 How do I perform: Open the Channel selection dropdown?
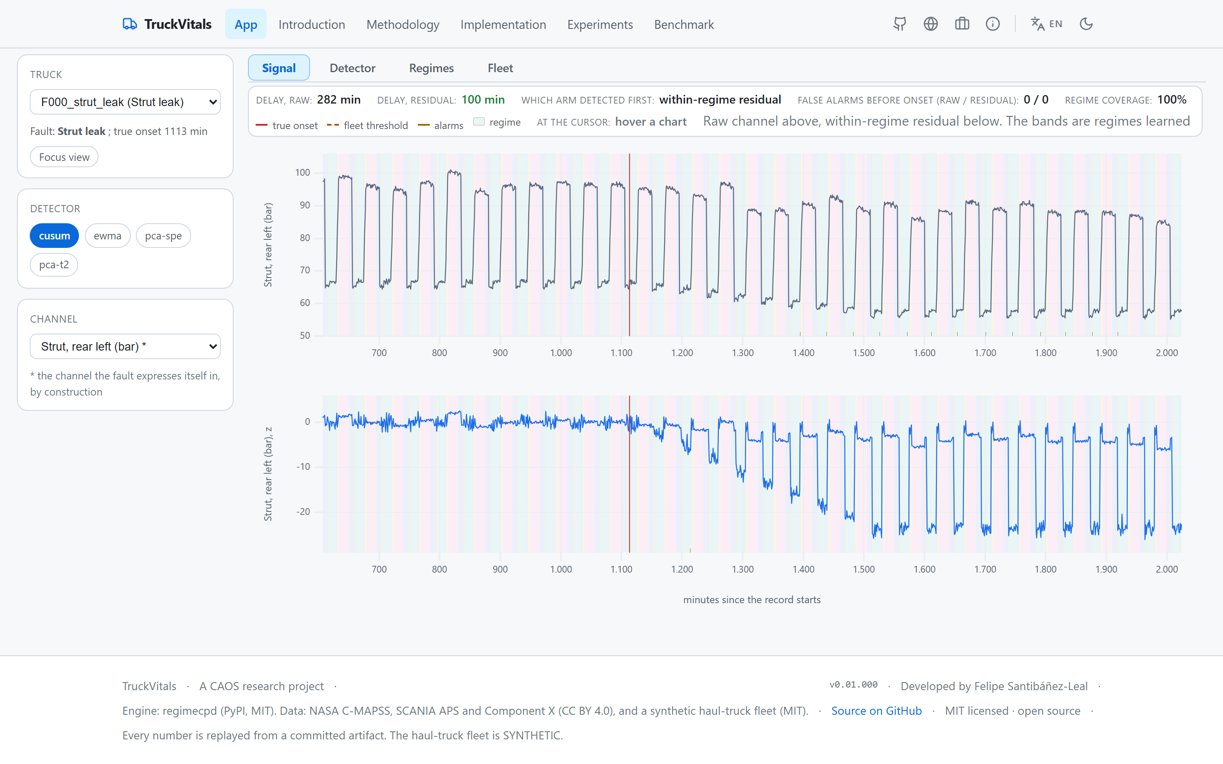125,346
